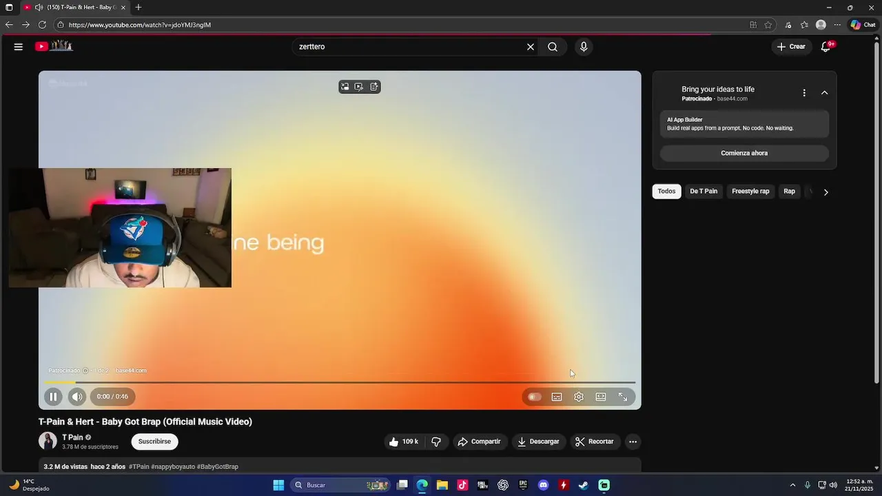Open Copilot Chat in Edge
This screenshot has width=882, height=496.
tap(863, 25)
